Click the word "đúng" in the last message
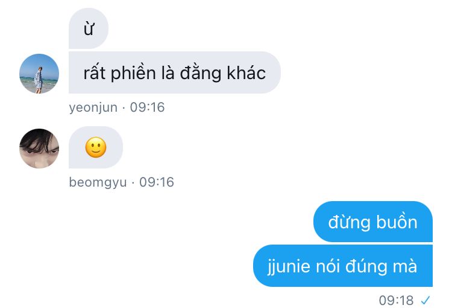452x308 pixels. pyautogui.click(x=366, y=267)
